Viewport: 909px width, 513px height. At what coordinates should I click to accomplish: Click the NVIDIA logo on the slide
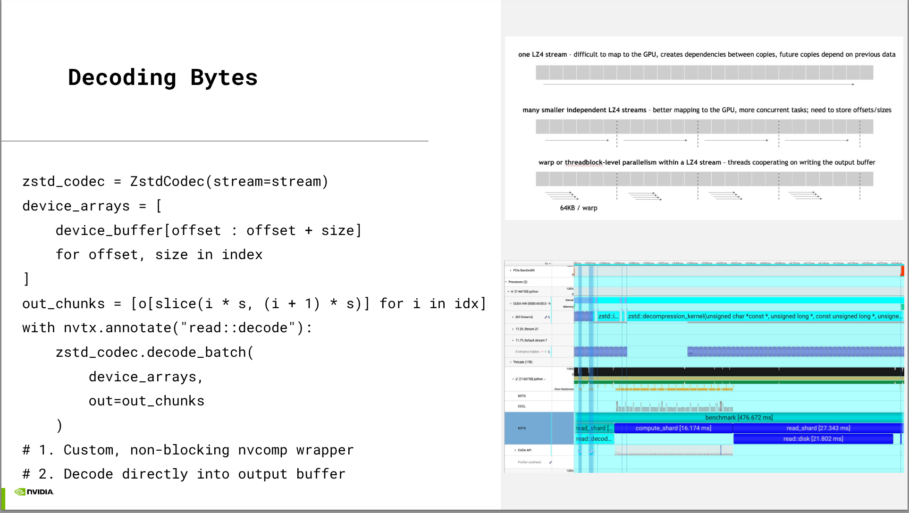tap(34, 492)
